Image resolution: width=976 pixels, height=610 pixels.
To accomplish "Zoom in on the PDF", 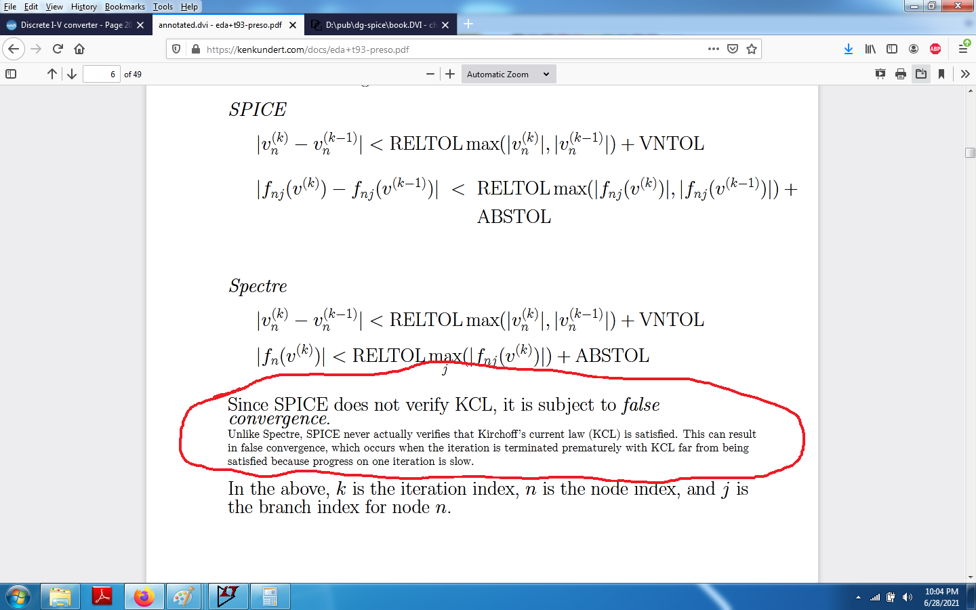I will click(450, 74).
